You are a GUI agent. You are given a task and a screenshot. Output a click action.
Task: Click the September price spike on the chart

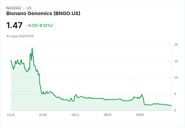(142, 94)
